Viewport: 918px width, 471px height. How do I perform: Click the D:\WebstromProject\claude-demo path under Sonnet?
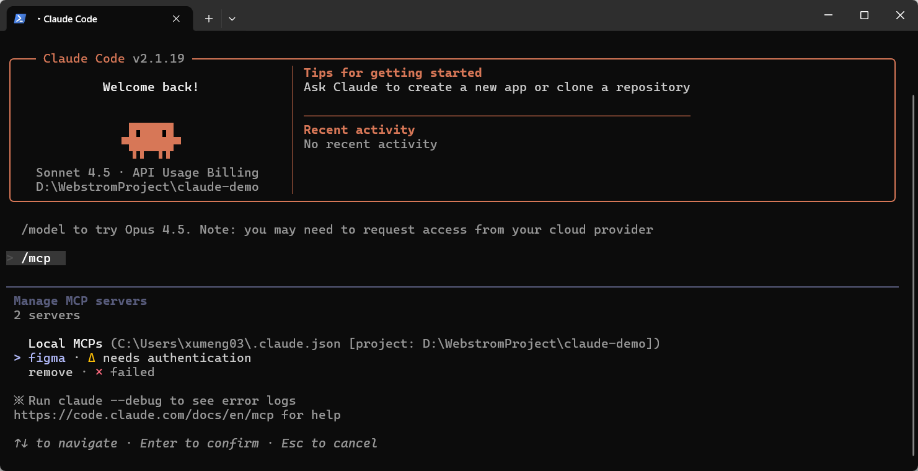pos(148,187)
